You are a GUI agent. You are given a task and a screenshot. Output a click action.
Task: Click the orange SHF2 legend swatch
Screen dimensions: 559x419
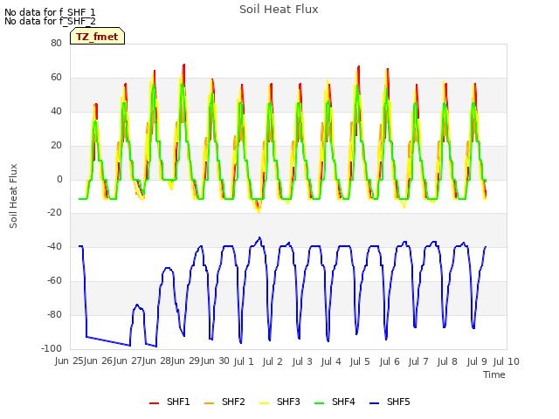click(209, 403)
